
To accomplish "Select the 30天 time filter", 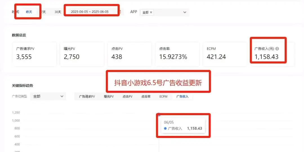I will tap(58, 12).
